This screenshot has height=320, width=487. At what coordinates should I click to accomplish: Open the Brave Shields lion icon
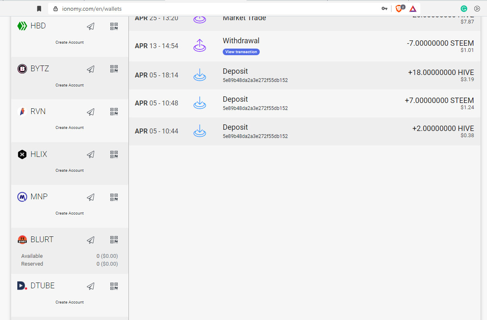pos(399,9)
